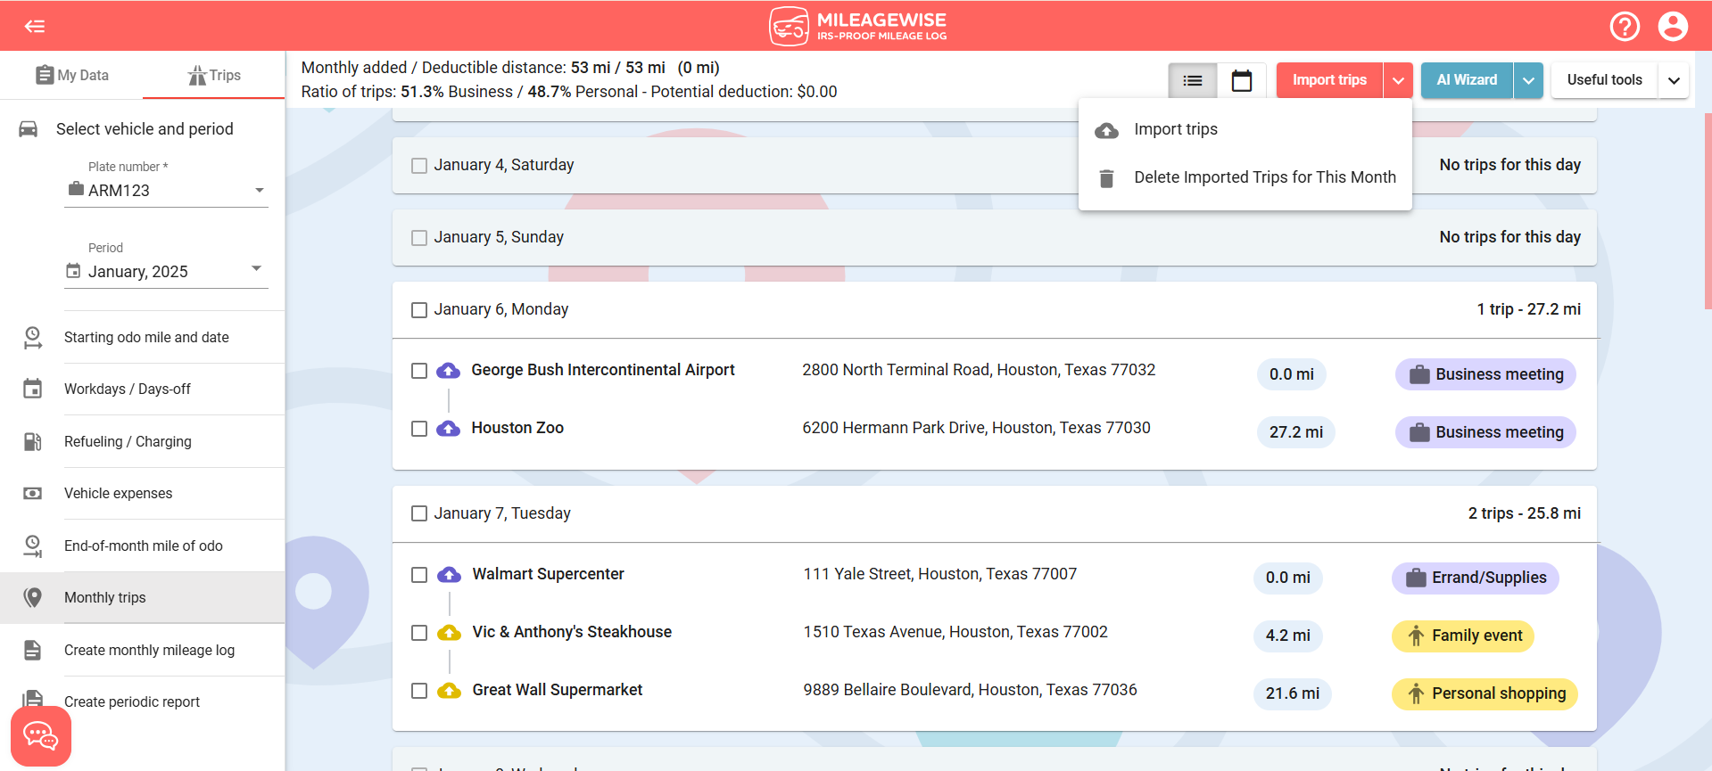Screen dimensions: 1712x771
Task: Expand Import trips dropdown arrow
Action: (1398, 80)
